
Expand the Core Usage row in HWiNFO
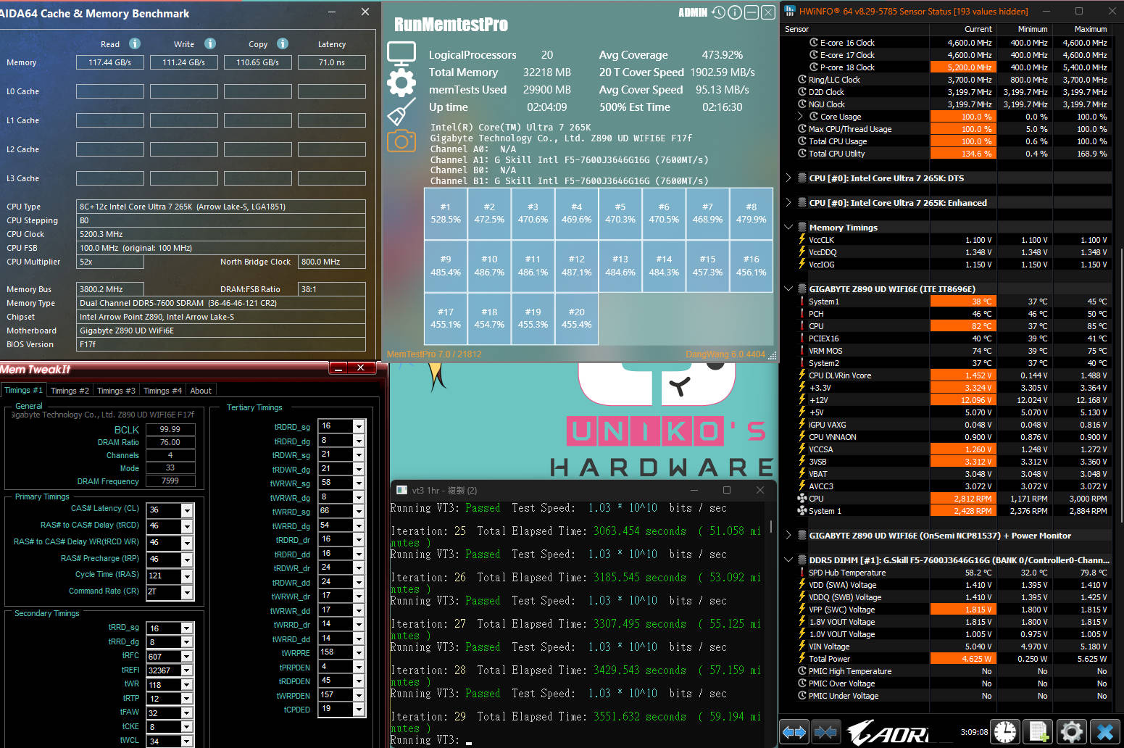coord(800,116)
